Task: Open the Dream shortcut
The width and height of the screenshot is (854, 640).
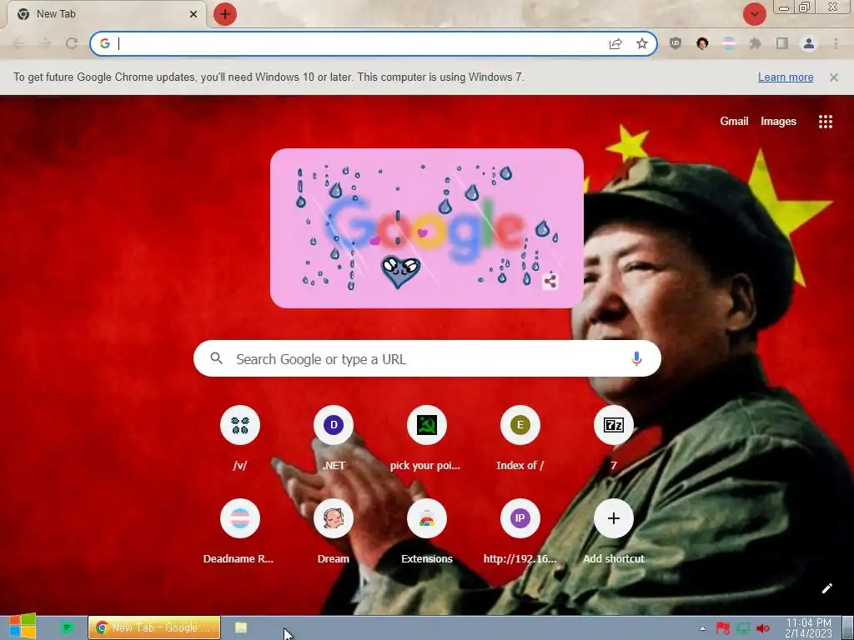Action: click(334, 532)
